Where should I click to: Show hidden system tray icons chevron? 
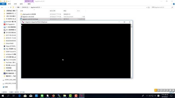click(x=147, y=96)
